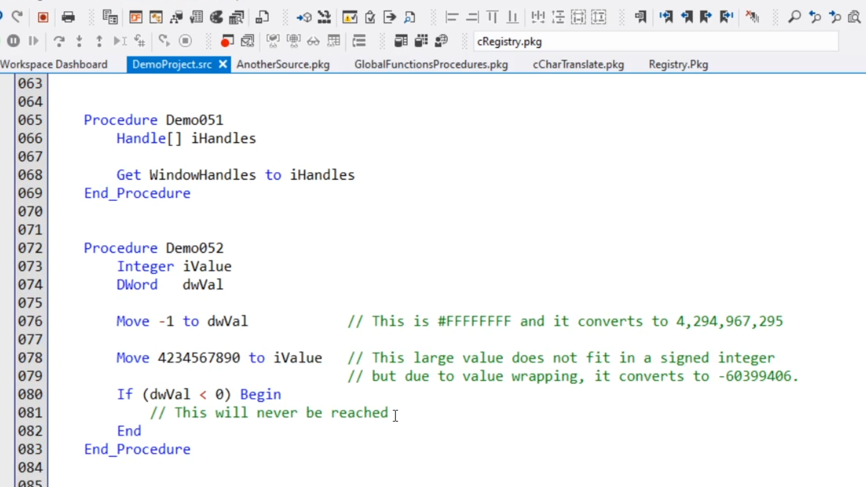This screenshot has height=487, width=866.
Task: Click the Pause debugger icon
Action: pyautogui.click(x=14, y=41)
